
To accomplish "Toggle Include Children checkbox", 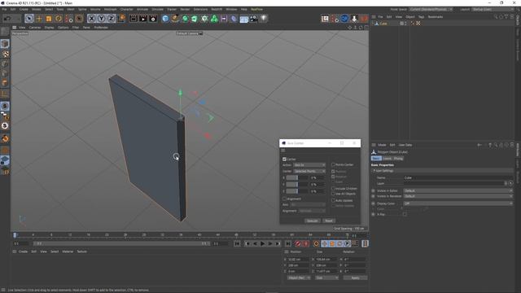I will [x=333, y=188].
